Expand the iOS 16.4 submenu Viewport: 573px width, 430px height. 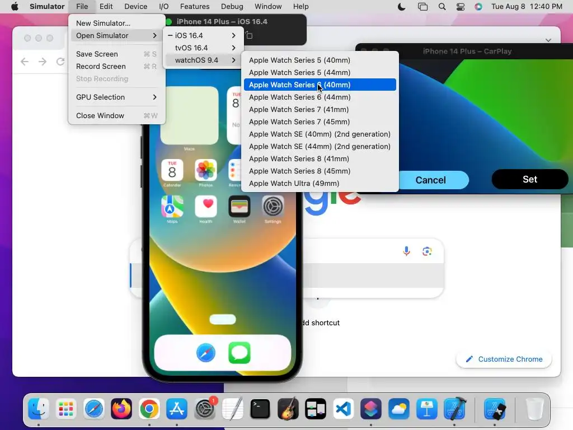[204, 35]
